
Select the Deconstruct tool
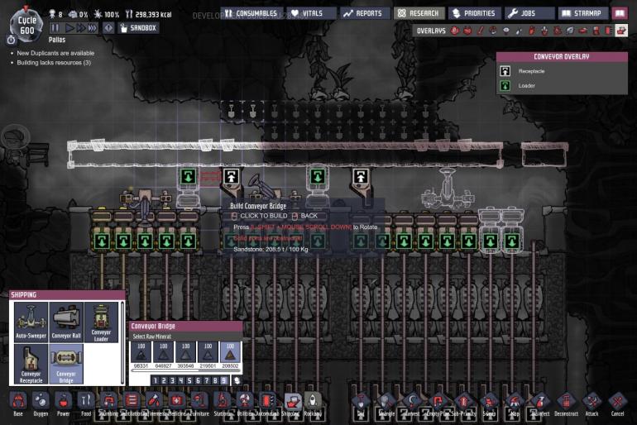566,404
